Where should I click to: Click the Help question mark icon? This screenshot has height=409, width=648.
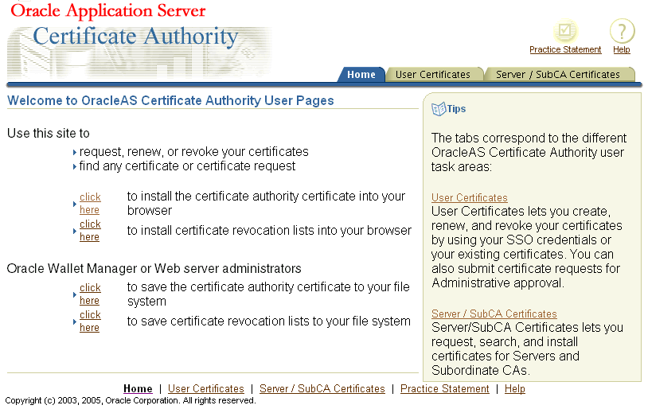tap(622, 31)
